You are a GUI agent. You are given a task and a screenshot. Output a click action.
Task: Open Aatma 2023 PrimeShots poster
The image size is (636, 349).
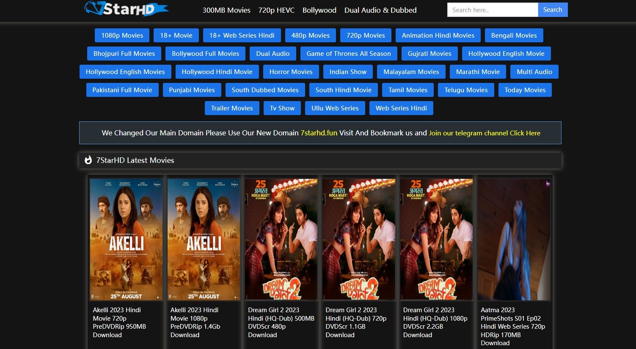(514, 239)
